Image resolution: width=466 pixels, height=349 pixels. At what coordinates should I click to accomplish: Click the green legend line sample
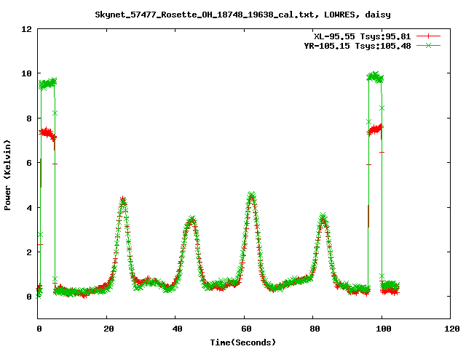point(428,45)
